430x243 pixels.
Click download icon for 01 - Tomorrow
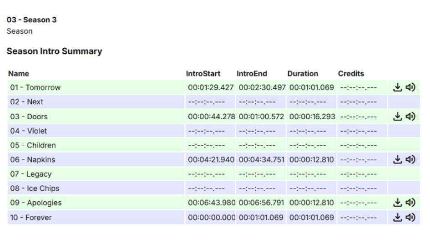tap(397, 87)
